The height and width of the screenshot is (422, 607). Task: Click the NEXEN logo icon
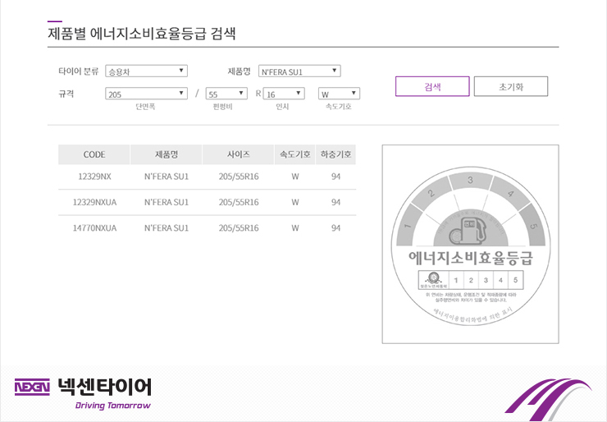(32, 387)
